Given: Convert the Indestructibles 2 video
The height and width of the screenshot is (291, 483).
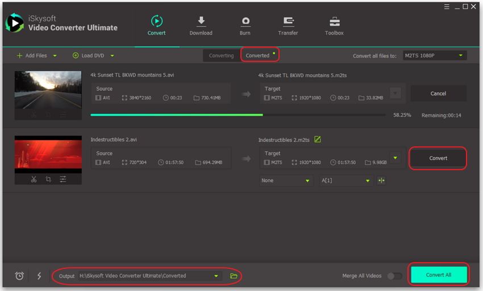Looking at the screenshot, I should [x=438, y=158].
